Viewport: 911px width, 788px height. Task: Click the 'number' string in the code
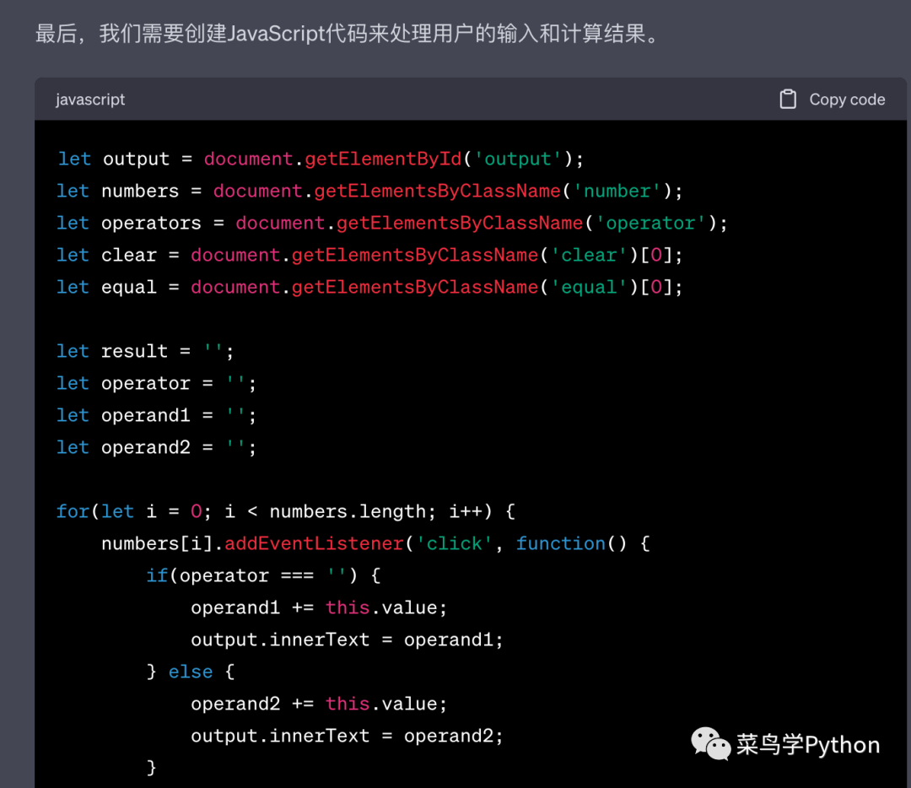[x=617, y=192]
